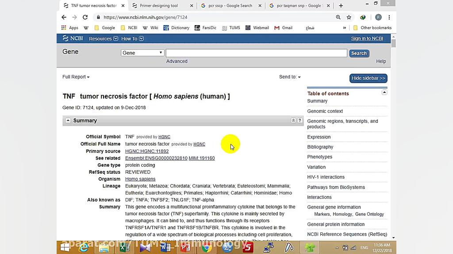Click the Hide sidebar button
Screen dimensions: 453x254
point(368,78)
